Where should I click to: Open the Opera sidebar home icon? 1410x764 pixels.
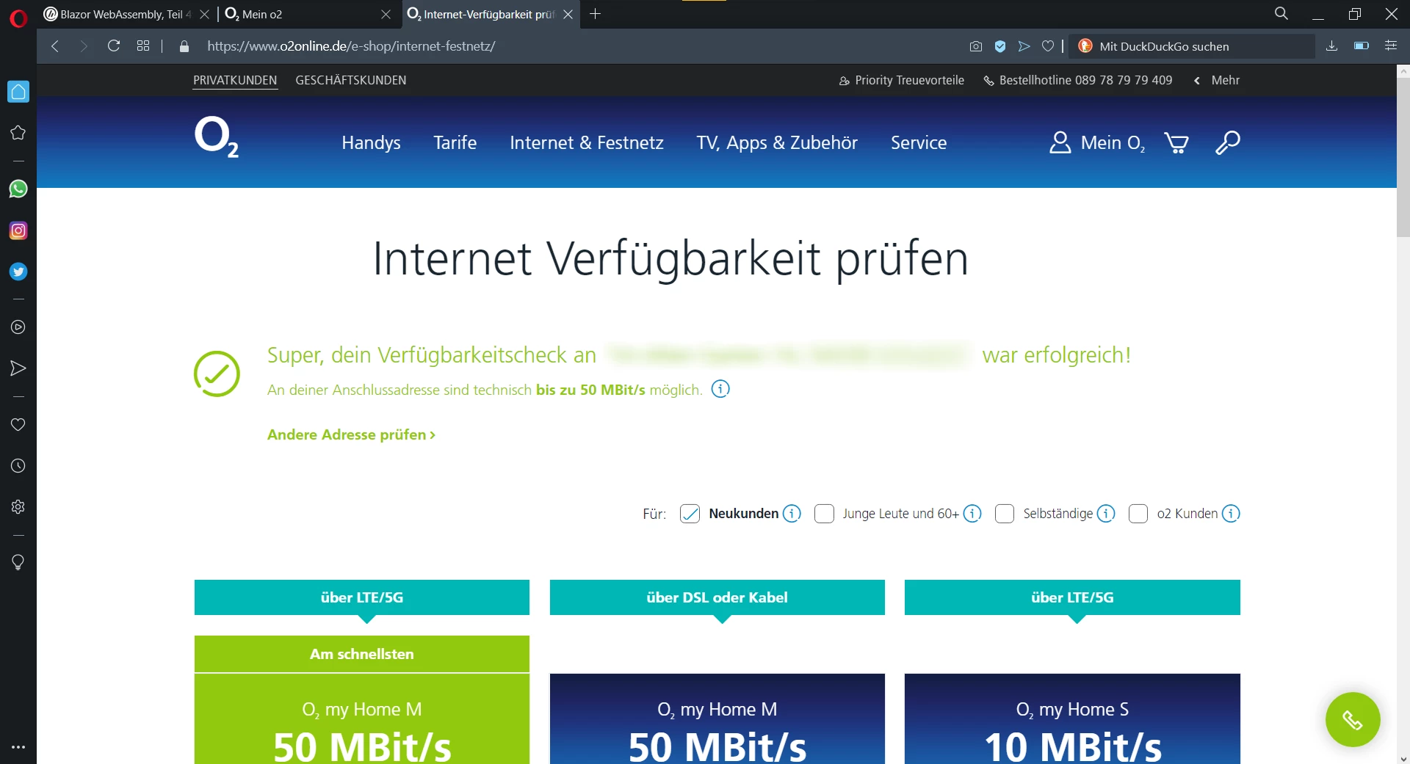18,92
